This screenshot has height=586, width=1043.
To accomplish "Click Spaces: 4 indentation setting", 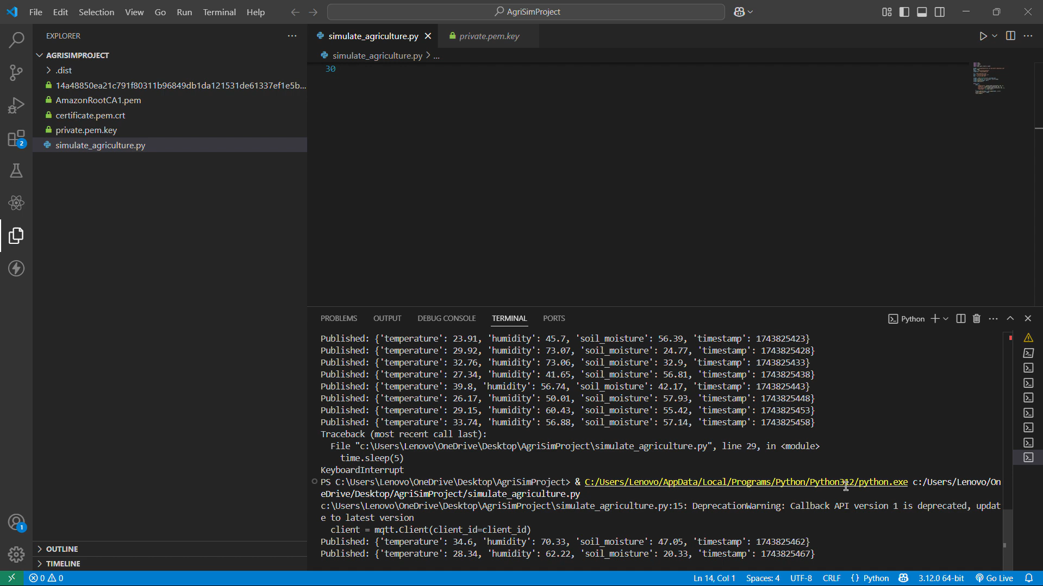I will 763,578.
